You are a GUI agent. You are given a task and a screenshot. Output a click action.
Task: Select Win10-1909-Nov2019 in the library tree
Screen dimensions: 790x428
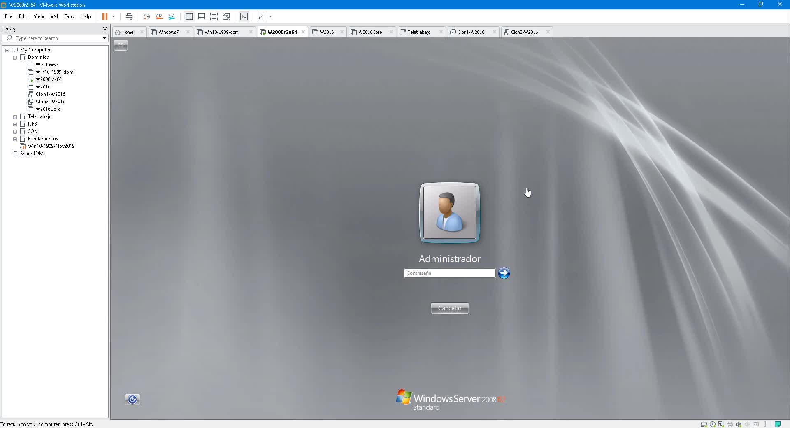(51, 146)
